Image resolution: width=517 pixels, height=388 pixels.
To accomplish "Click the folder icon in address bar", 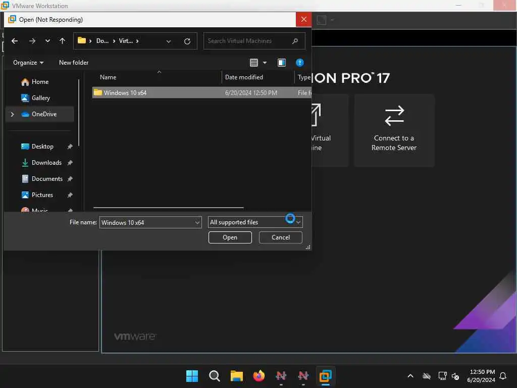I will pos(81,40).
